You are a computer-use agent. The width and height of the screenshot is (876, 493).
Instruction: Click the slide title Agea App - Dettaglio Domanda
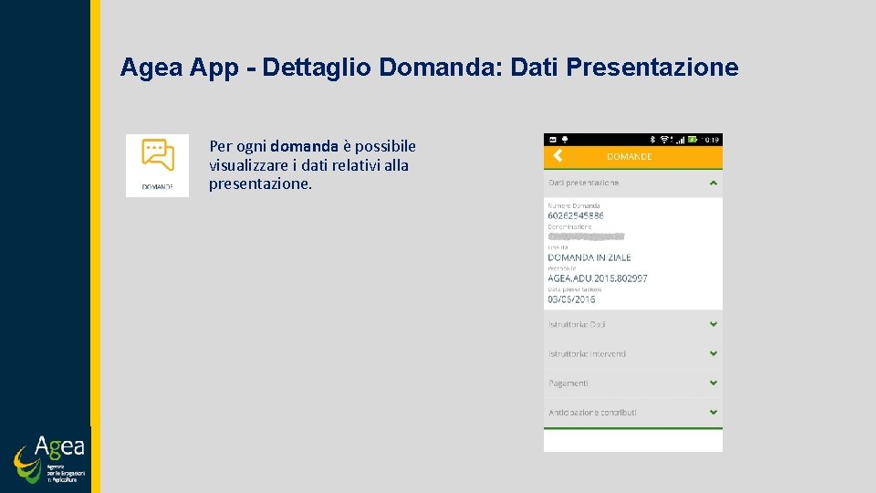click(429, 67)
